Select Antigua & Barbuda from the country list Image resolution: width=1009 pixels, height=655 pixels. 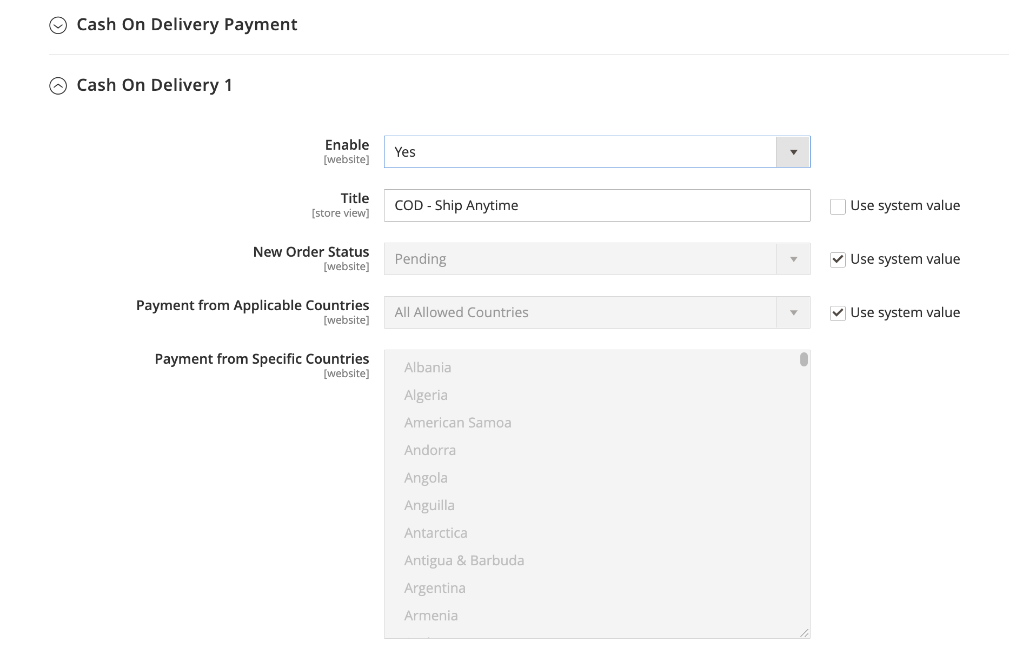(464, 560)
